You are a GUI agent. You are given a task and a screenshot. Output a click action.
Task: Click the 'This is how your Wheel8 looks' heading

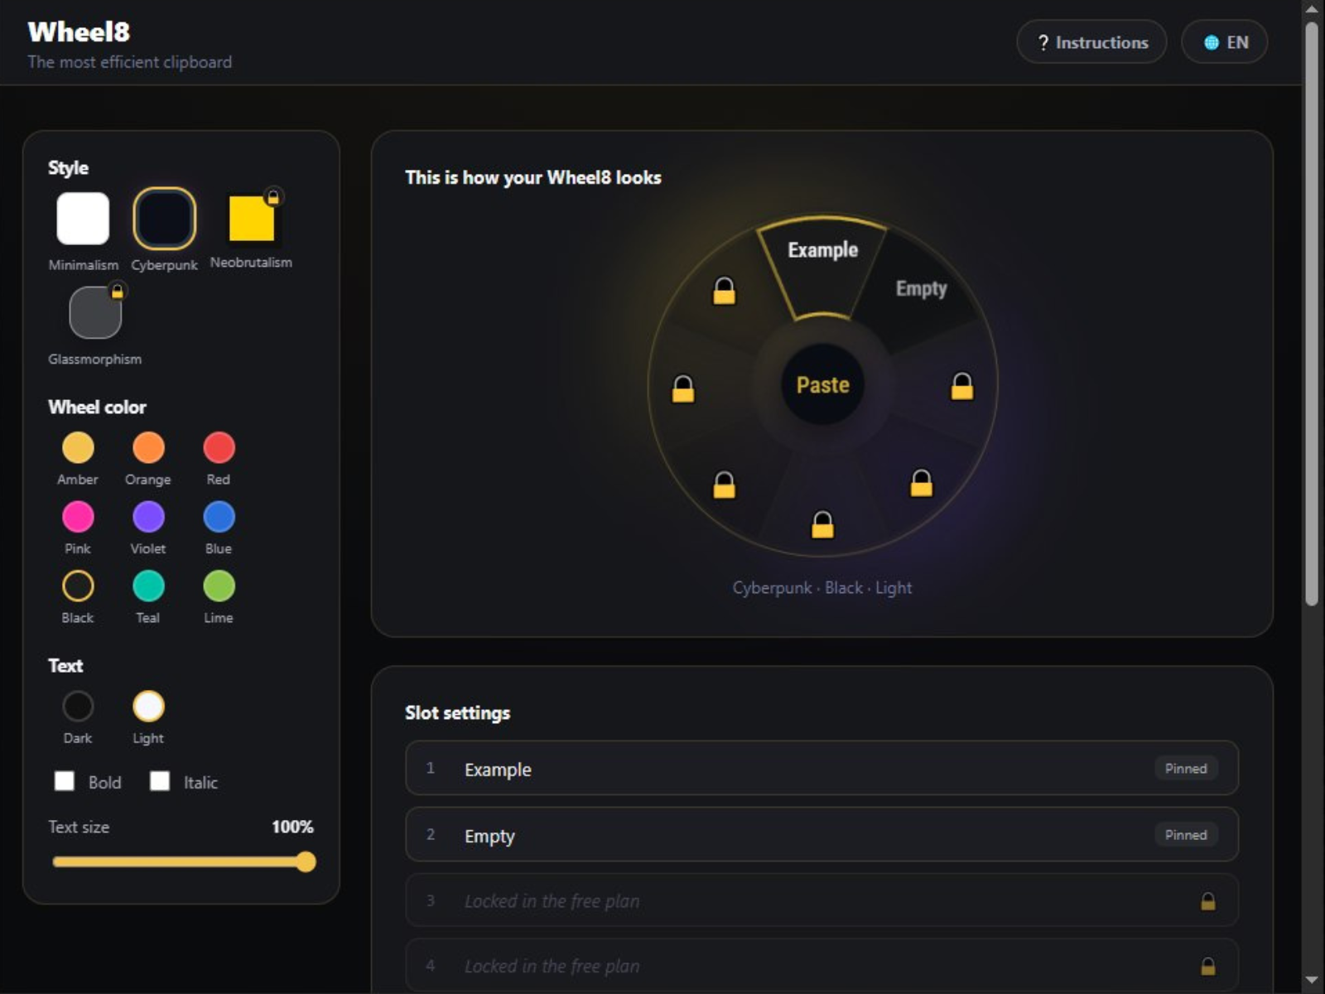point(533,177)
